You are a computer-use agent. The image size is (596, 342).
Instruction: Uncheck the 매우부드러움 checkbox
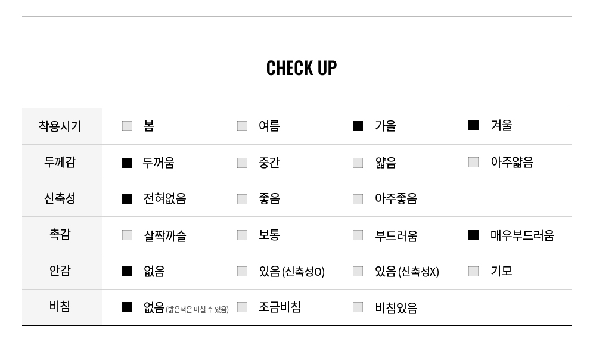(473, 235)
